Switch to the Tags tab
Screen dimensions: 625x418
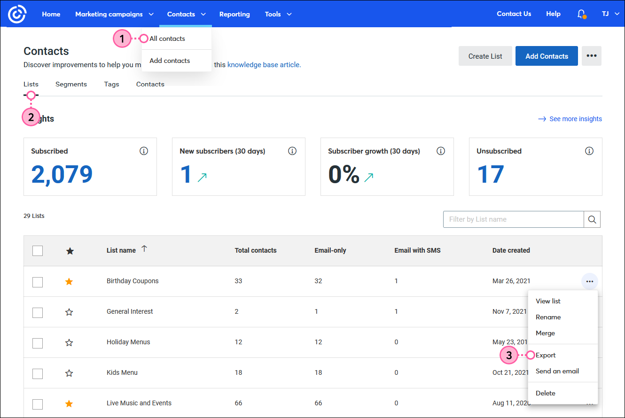(111, 84)
